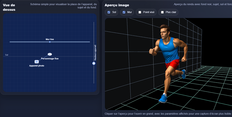This screenshot has width=232, height=117.
Task: Click the 'Schéma simple pour visualiser' description
Action: 63,6
